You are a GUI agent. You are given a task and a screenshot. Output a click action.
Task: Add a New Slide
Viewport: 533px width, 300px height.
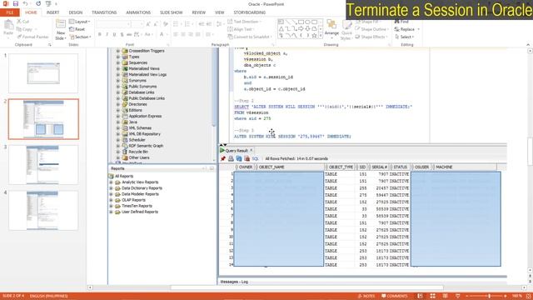61,30
